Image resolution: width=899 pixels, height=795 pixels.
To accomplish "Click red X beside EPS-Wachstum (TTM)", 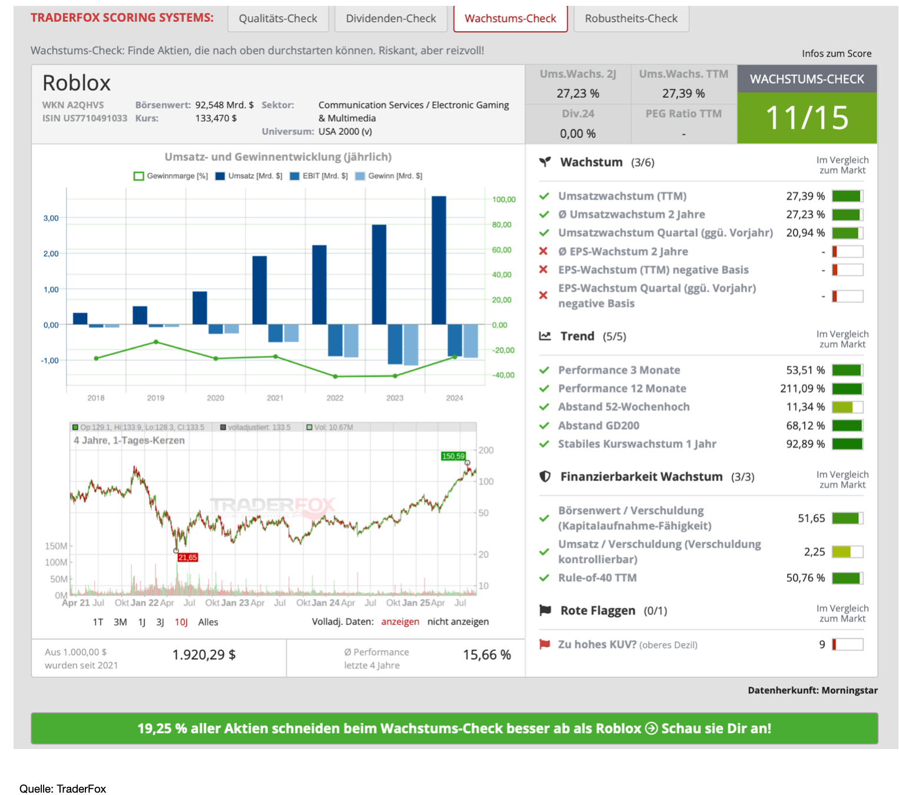I will [544, 270].
